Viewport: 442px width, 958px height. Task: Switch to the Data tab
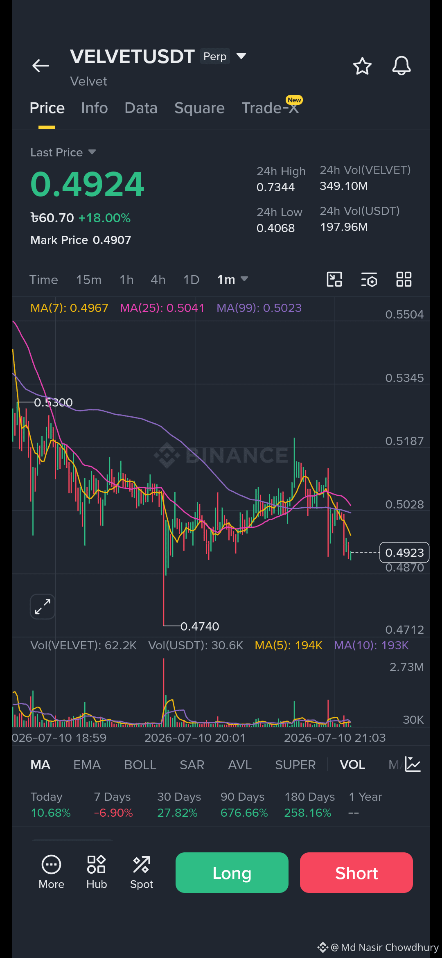[x=141, y=108]
